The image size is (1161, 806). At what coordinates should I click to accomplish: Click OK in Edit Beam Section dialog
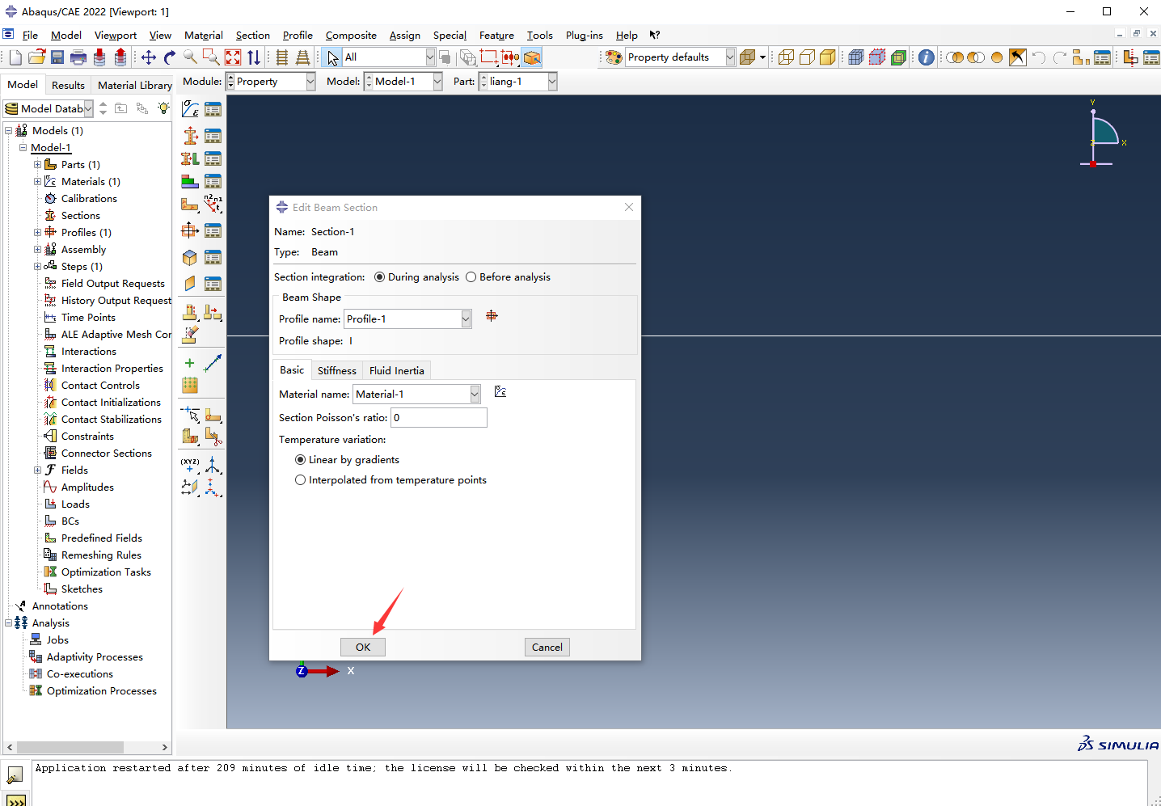click(363, 648)
